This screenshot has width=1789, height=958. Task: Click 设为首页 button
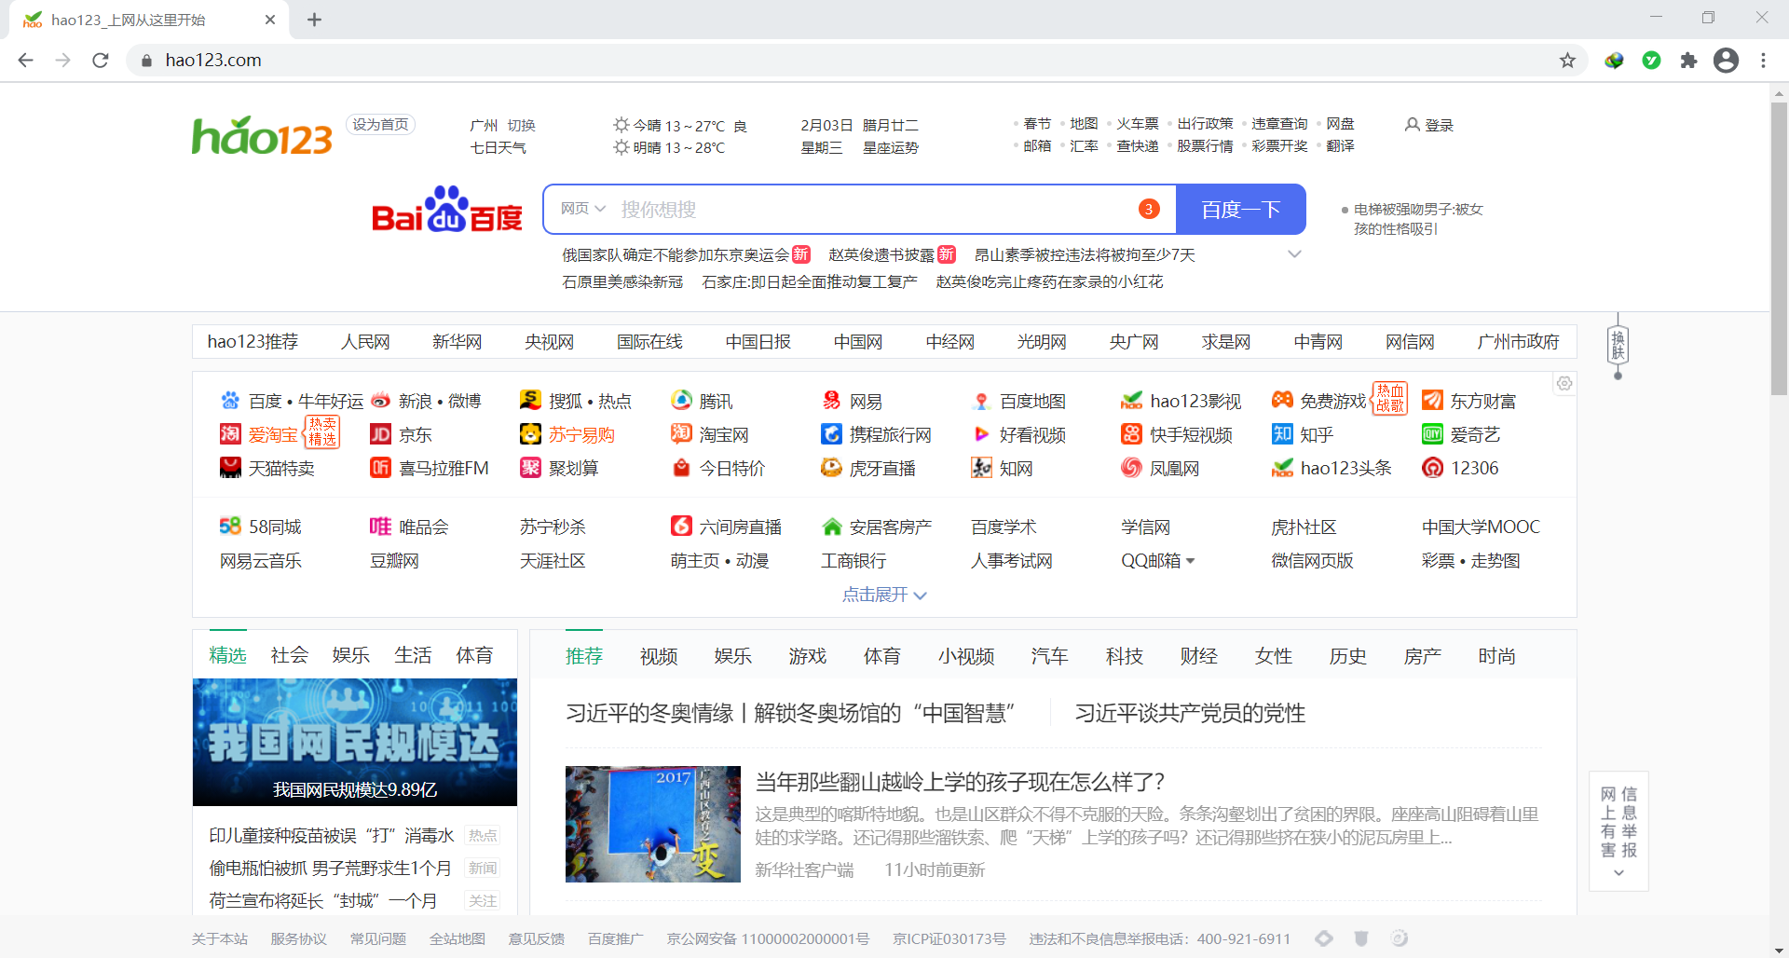point(380,125)
